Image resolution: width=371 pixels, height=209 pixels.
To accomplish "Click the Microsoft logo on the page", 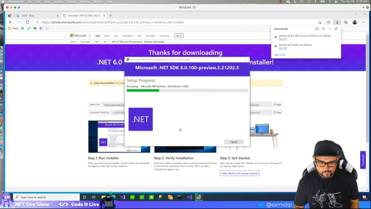I will pyautogui.click(x=78, y=35).
